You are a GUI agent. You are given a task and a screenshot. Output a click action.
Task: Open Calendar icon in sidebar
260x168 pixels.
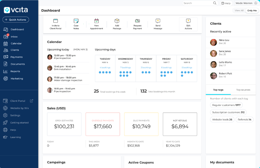coord(5,43)
